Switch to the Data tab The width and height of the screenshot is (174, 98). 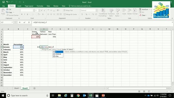tap(48, 6)
